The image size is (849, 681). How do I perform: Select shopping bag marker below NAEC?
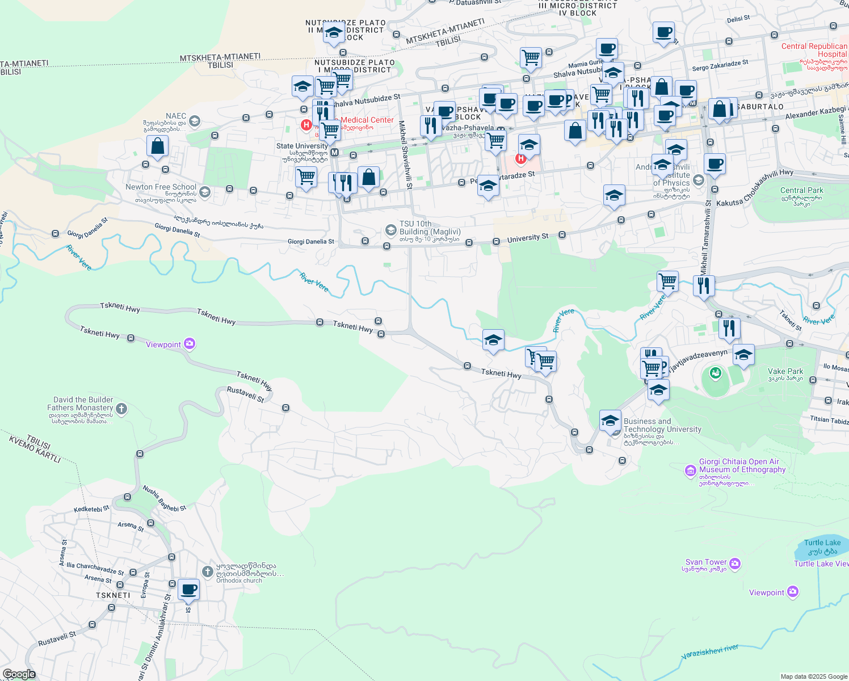pos(157,146)
